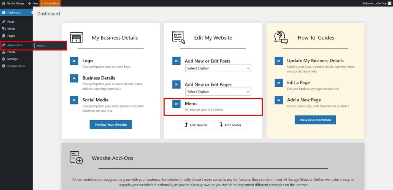Click the Edit Footer button
Viewport: 393px width, 190px height.
pyautogui.click(x=231, y=125)
